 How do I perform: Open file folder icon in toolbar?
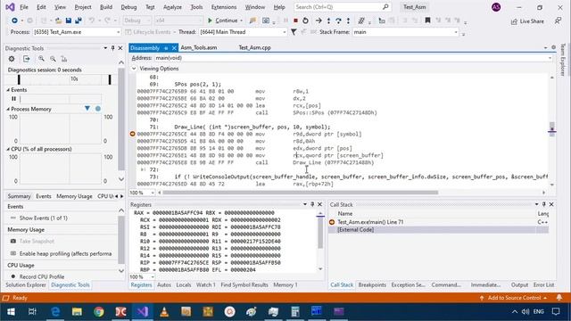click(58, 21)
